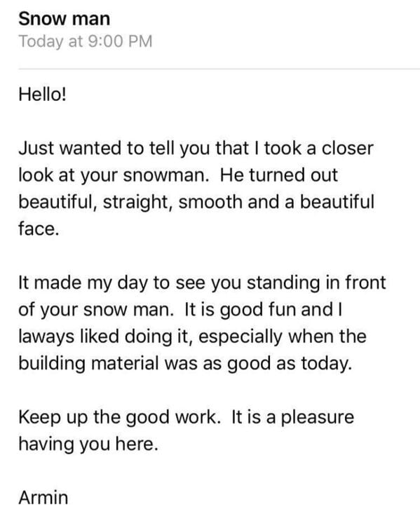Click the line "It made my day to see"
Image resolution: width=420 pixels, height=521 pixels.
point(202,283)
